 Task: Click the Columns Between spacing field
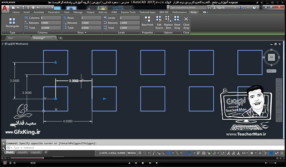tap(51, 23)
